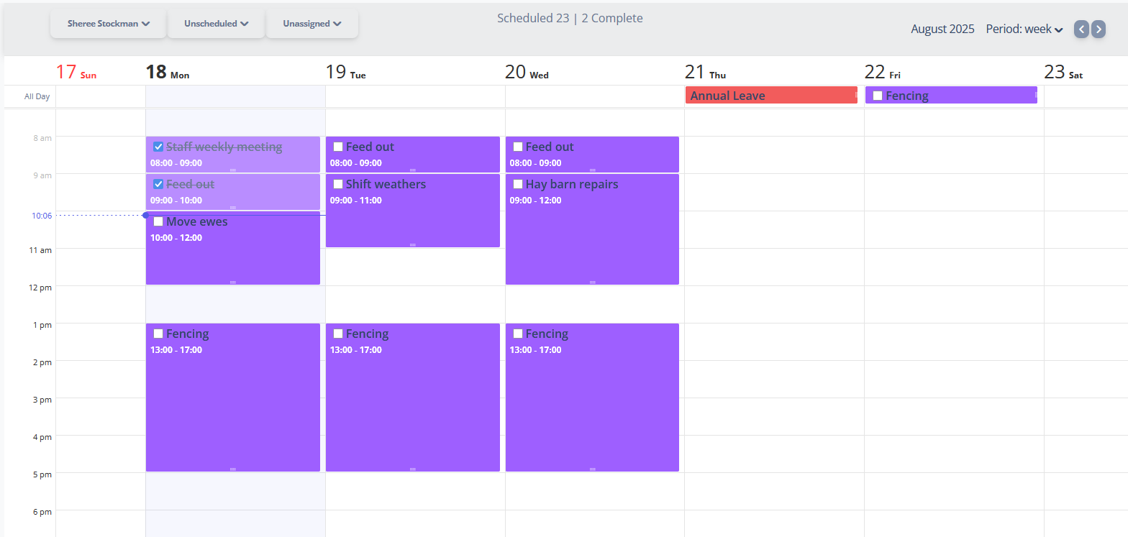
Task: Click resize handle on Move ewes event
Action: [x=233, y=282]
